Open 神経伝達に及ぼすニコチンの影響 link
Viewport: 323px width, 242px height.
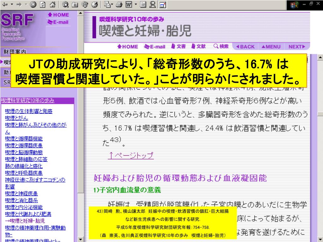click(35, 183)
